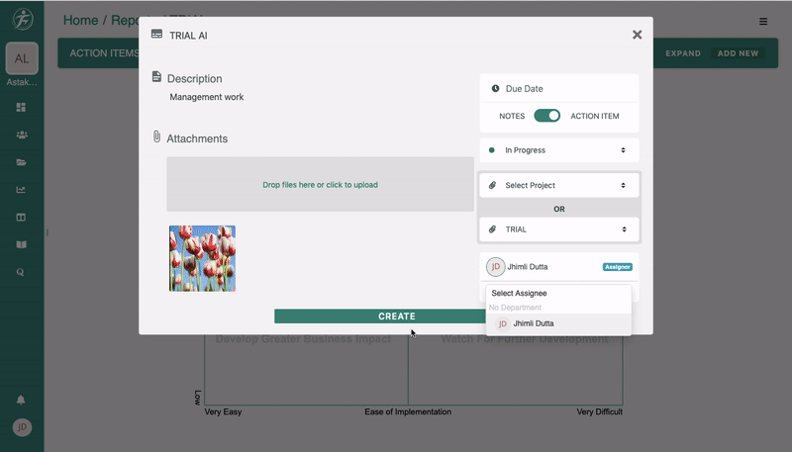The height and width of the screenshot is (452, 792).
Task: Click the NOTES label
Action: (x=512, y=116)
